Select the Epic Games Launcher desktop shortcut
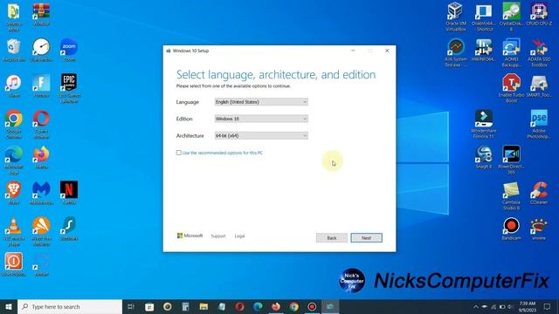The image size is (559, 314). (x=69, y=88)
